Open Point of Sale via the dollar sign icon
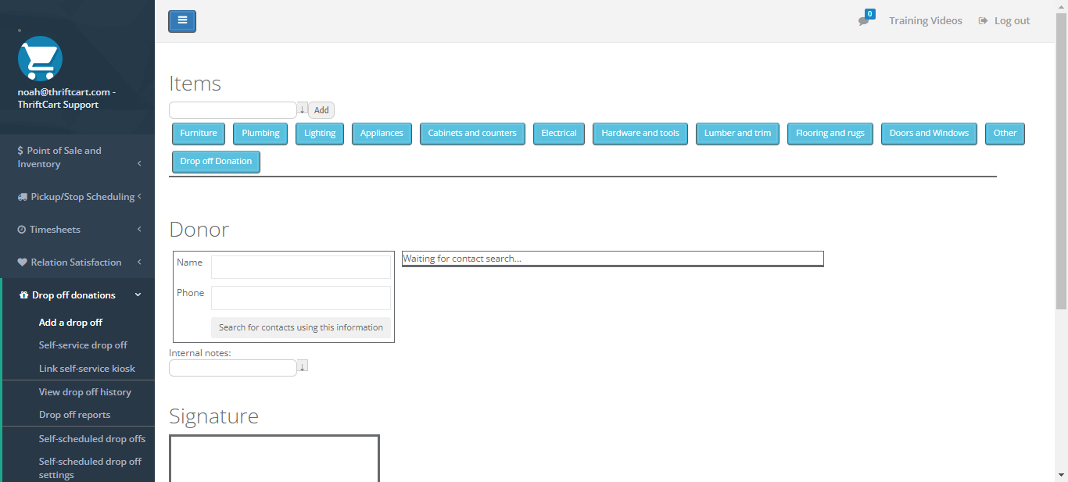This screenshot has width=1068, height=482. click(23, 150)
